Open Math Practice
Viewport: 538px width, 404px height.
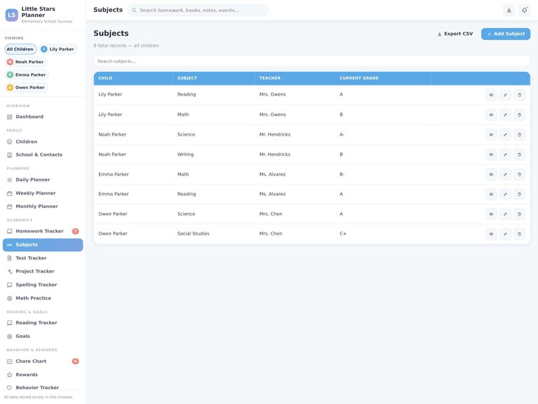43,298
